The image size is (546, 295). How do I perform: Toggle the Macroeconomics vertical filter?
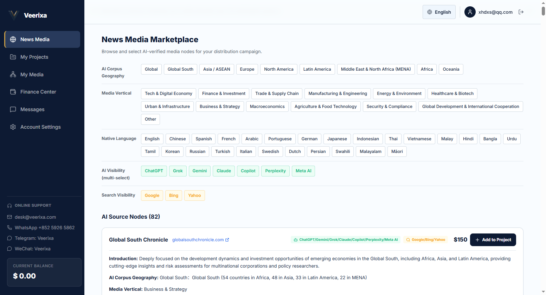tap(267, 107)
